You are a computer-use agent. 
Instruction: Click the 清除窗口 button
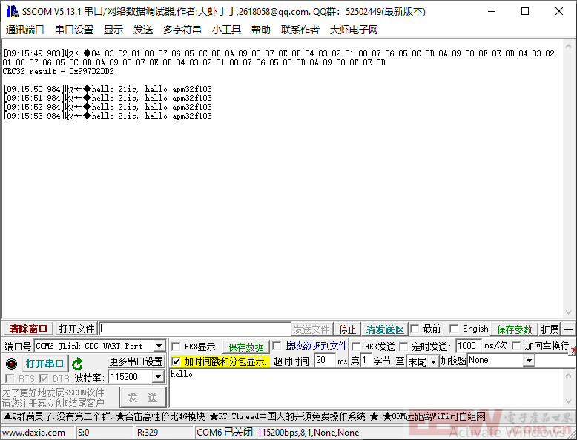pos(28,329)
